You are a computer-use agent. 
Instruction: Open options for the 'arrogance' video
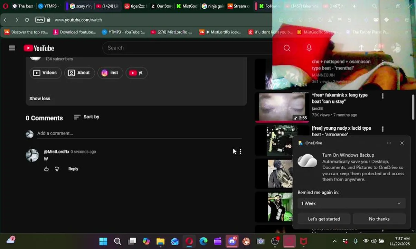pyautogui.click(x=382, y=129)
